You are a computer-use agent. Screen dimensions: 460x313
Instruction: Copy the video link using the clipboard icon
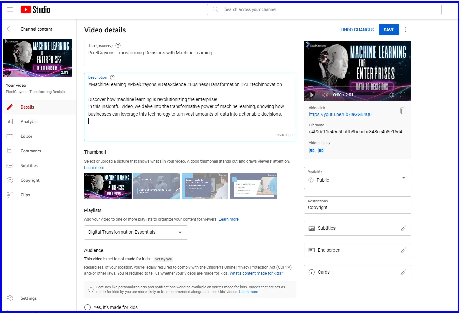pyautogui.click(x=403, y=111)
